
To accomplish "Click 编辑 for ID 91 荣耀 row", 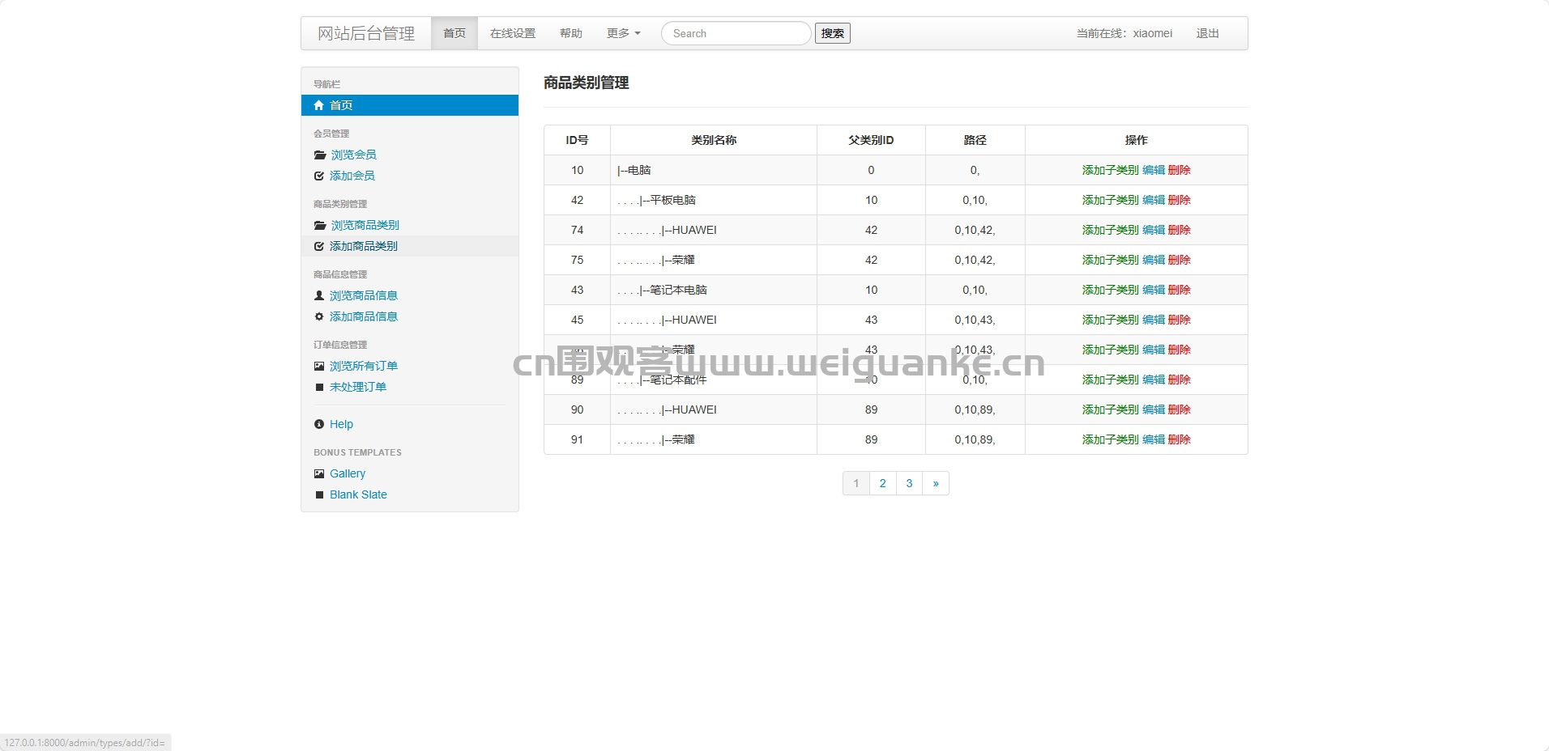I will coord(1154,439).
